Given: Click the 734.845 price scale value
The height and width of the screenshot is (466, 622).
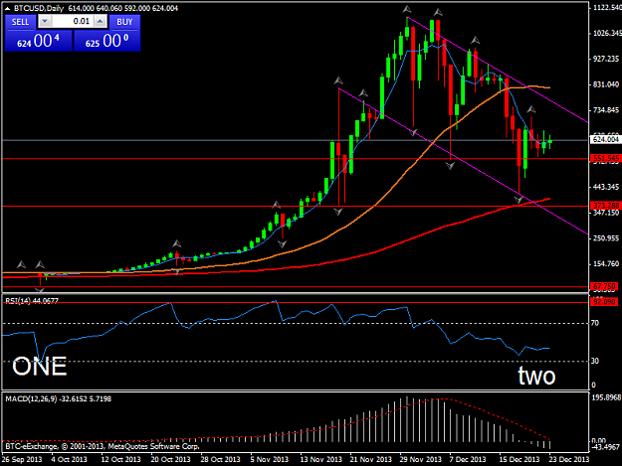Looking at the screenshot, I should (606, 109).
